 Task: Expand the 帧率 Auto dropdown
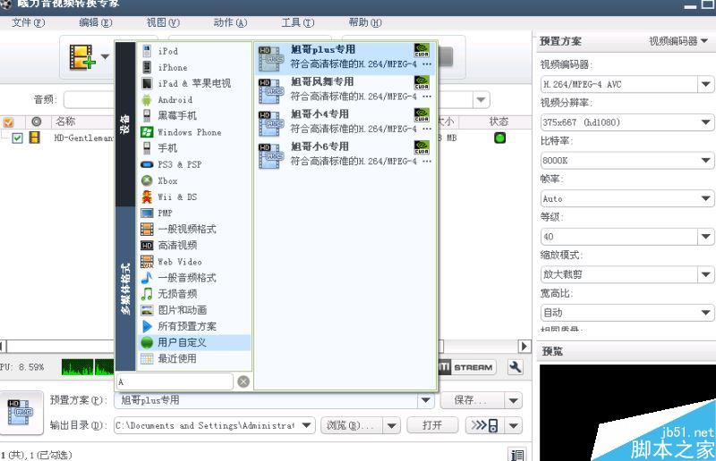(x=705, y=198)
